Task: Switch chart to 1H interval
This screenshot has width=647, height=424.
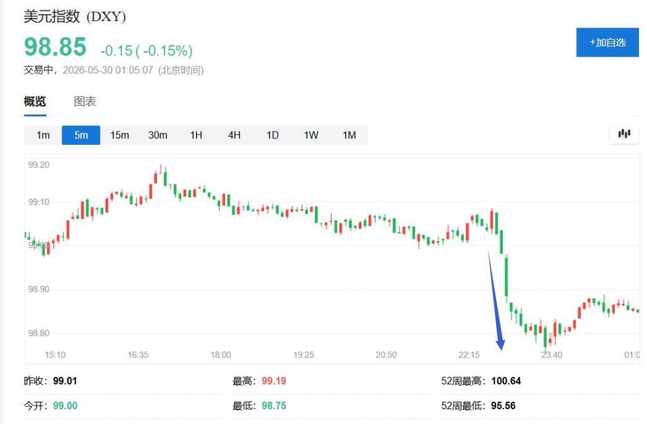Action: pyautogui.click(x=196, y=135)
